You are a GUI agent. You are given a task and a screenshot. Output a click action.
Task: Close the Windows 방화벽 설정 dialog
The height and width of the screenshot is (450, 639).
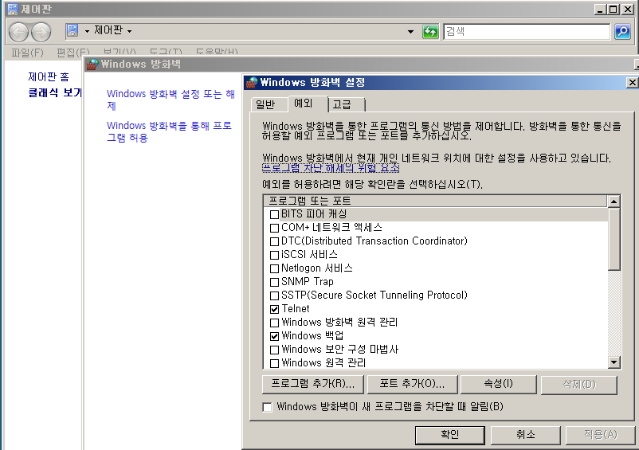pyautogui.click(x=632, y=83)
